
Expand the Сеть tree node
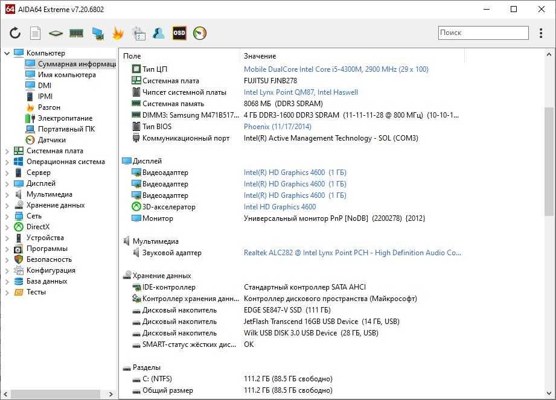click(7, 217)
